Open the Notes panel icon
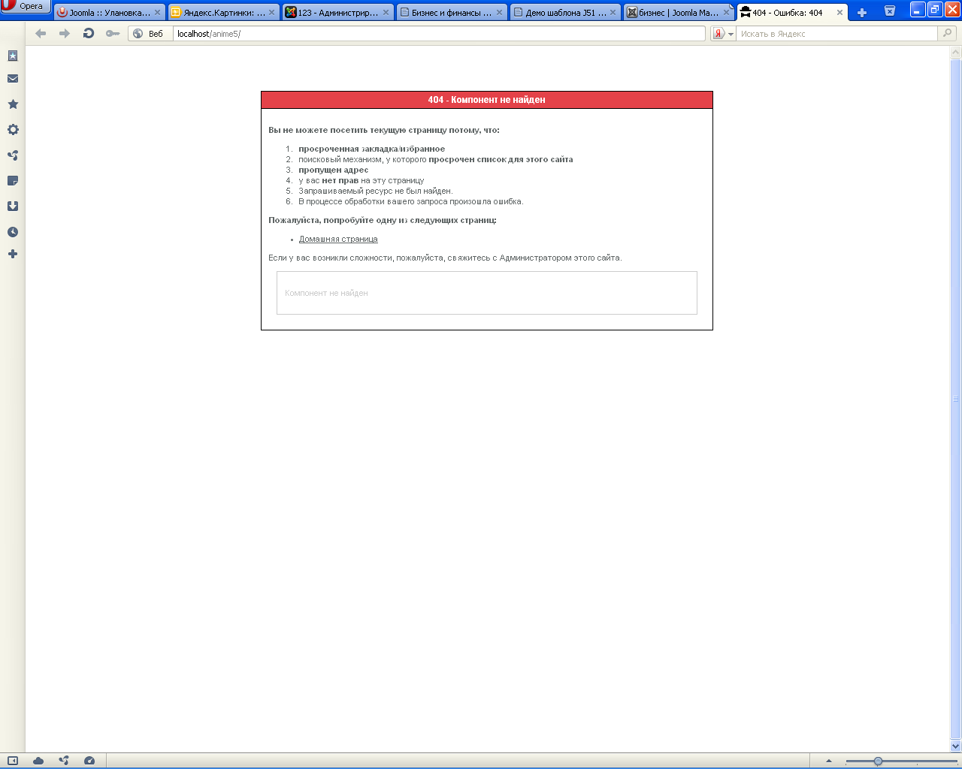962x769 pixels. click(12, 180)
